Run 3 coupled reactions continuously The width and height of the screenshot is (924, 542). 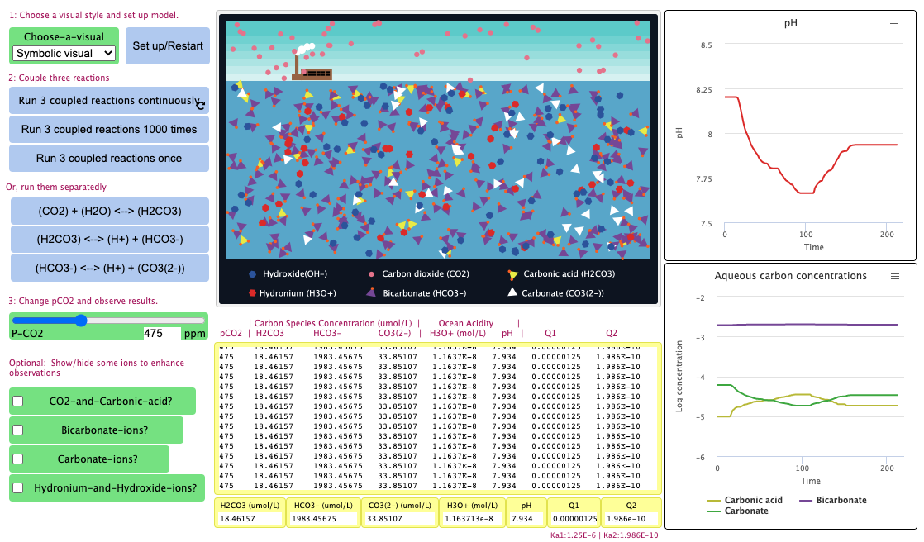108,100
